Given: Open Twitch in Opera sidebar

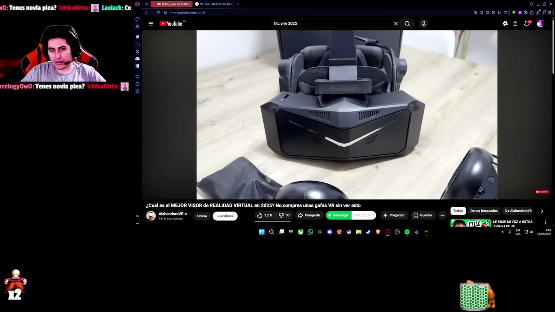Looking at the screenshot, I should click(137, 37).
